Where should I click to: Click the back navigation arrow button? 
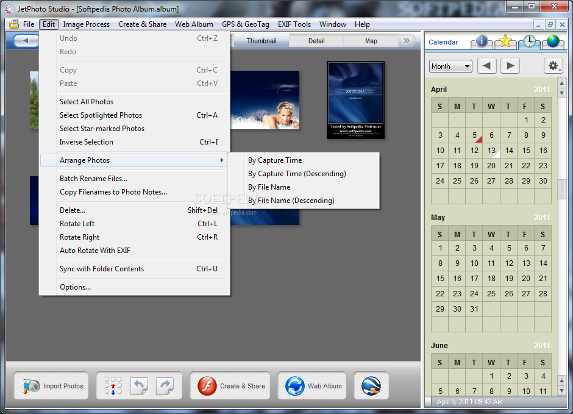click(x=26, y=41)
